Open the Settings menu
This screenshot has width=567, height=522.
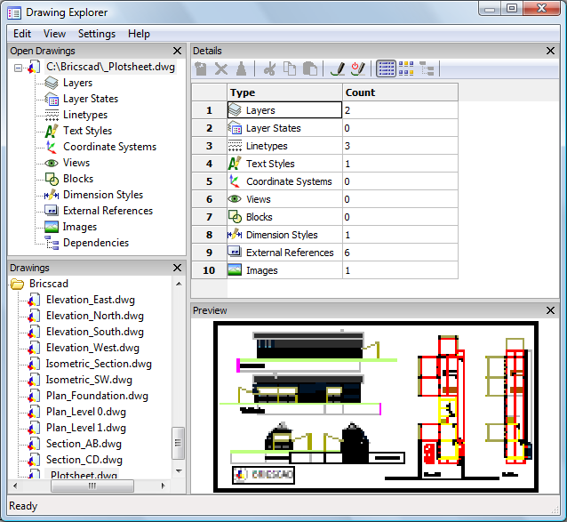(97, 34)
